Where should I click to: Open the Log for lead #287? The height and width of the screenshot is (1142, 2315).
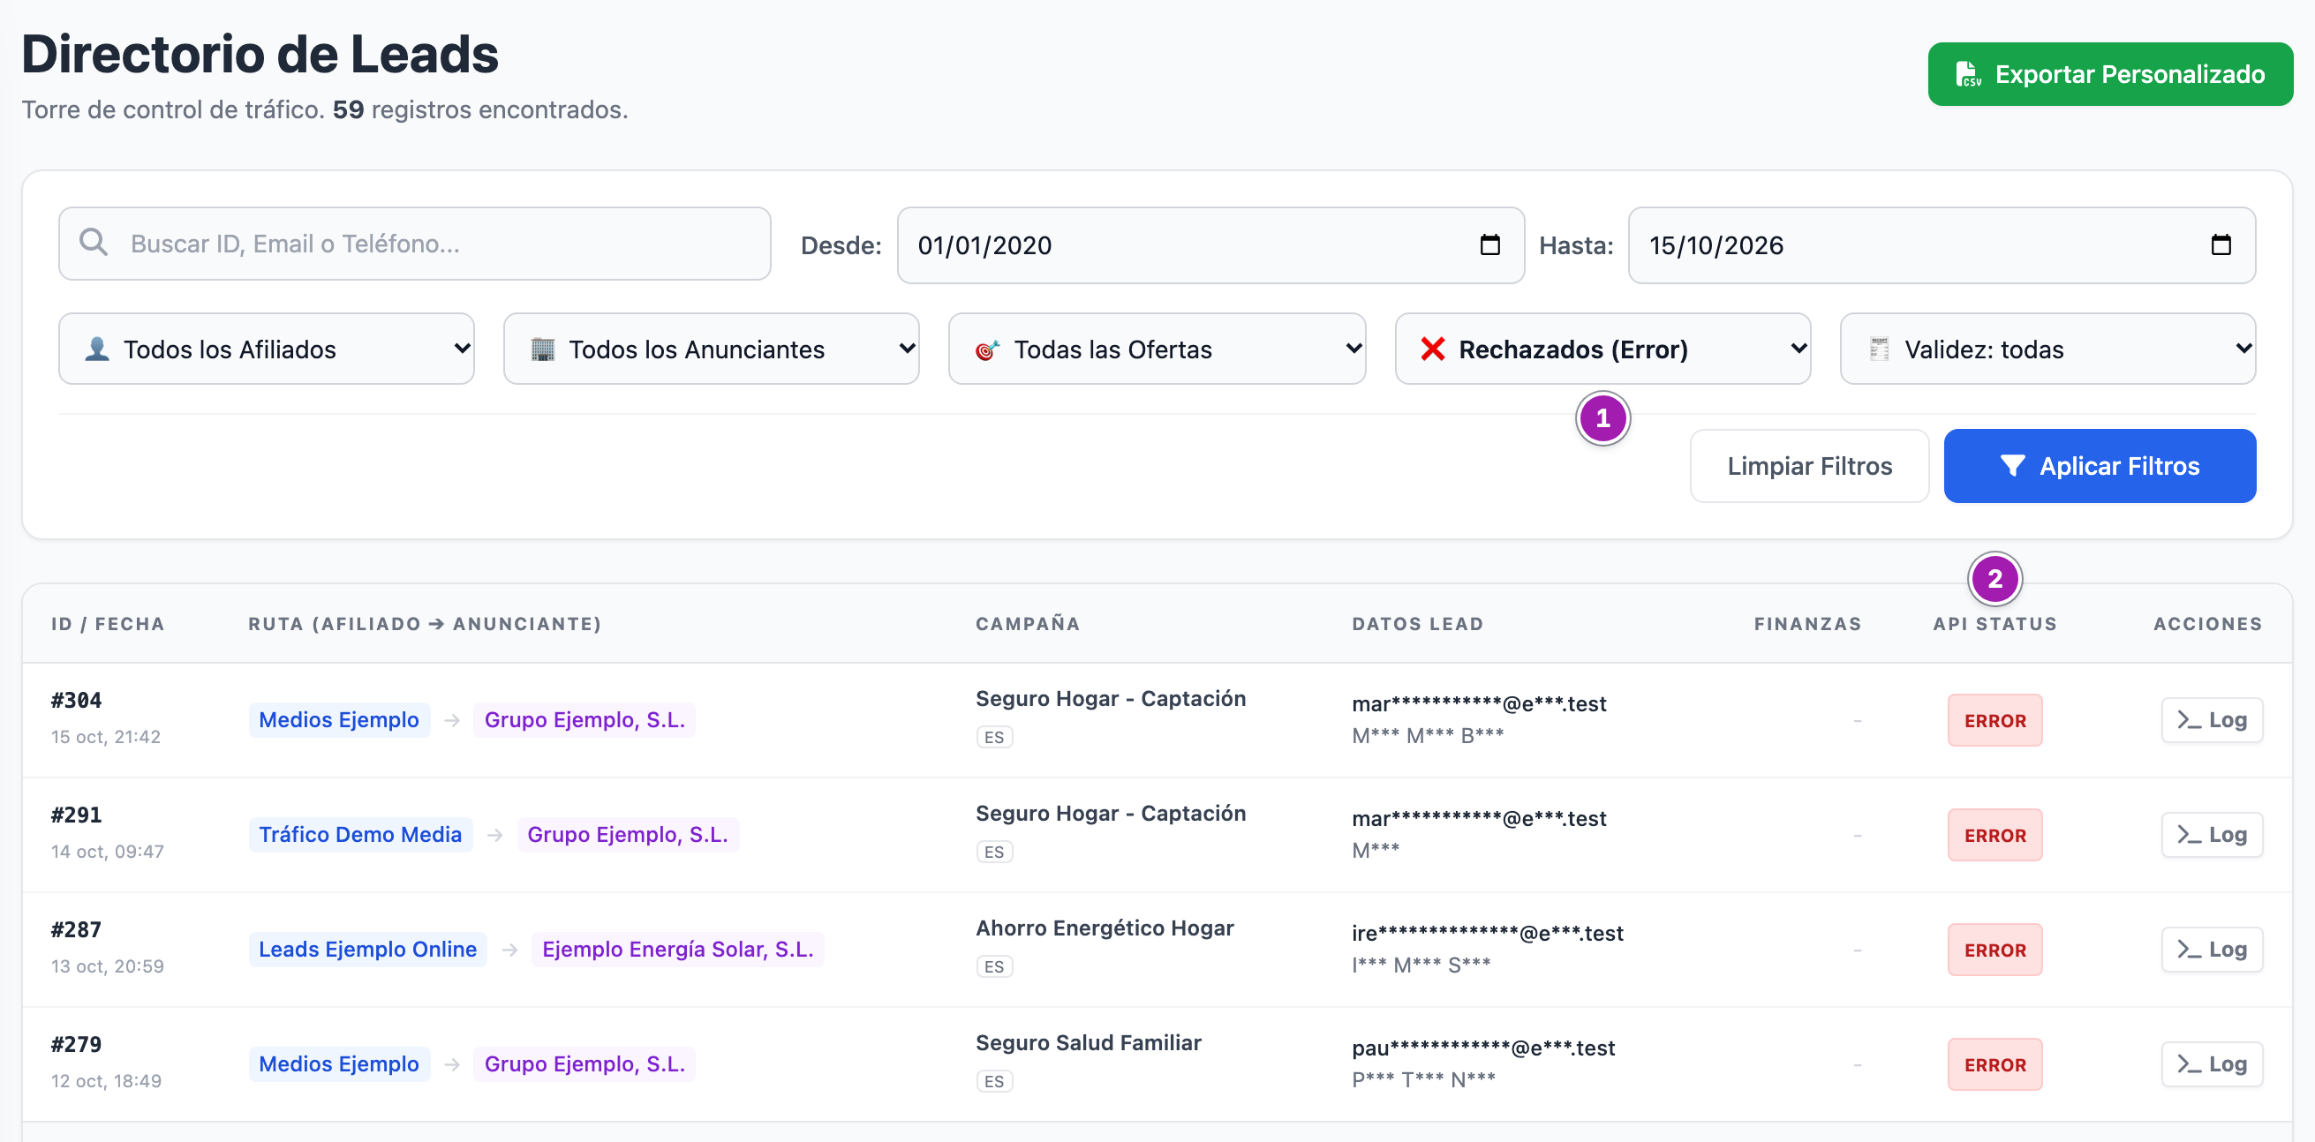[2211, 950]
